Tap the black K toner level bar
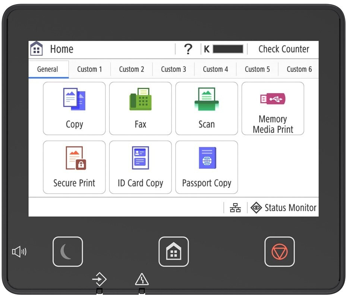The width and height of the screenshot is (346, 295). pyautogui.click(x=228, y=49)
